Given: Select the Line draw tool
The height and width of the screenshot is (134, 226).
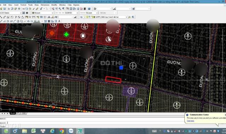Looking at the screenshot, I should tap(1, 21).
